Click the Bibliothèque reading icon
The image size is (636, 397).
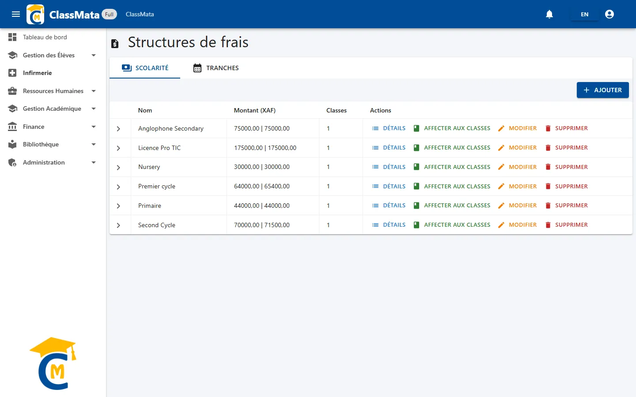click(x=12, y=144)
